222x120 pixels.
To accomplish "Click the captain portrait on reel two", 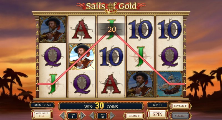I will point(82,57).
